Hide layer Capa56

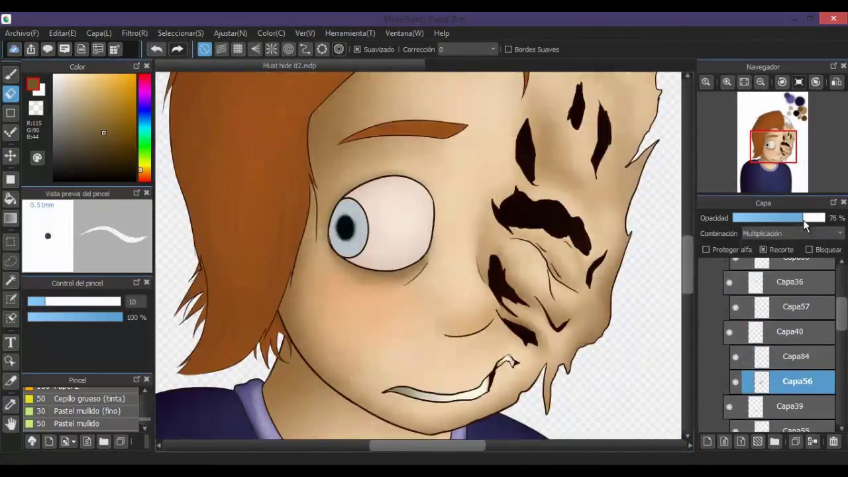(735, 382)
